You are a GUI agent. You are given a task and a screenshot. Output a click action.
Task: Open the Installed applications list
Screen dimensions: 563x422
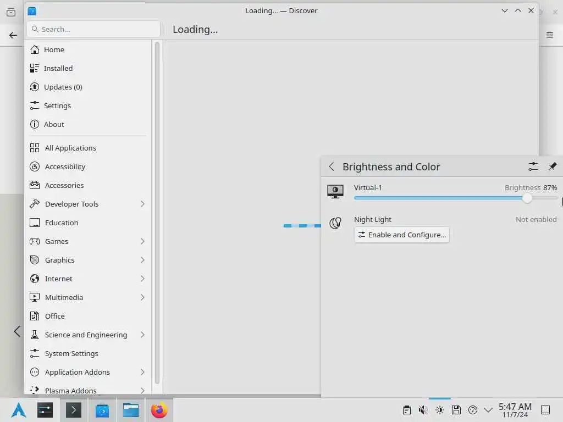click(88, 68)
